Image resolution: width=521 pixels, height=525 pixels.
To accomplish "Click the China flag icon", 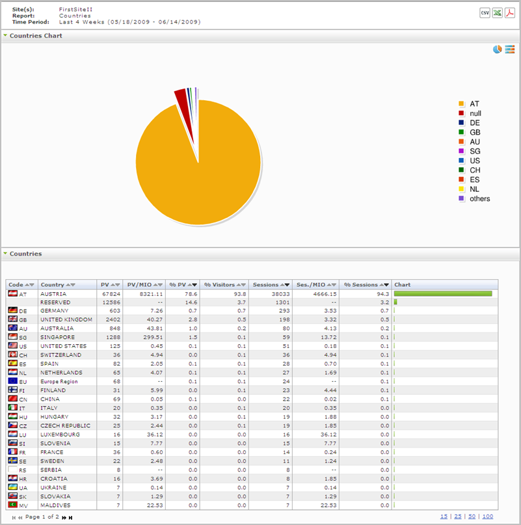I will click(13, 398).
